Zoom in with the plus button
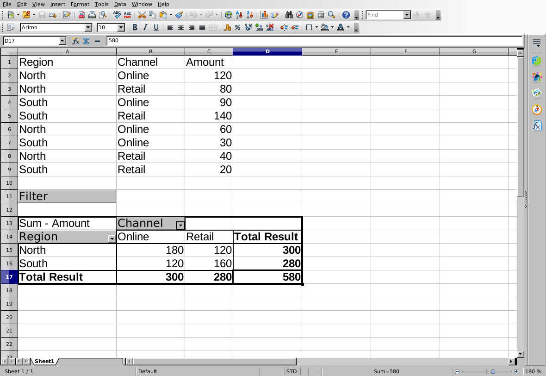Image resolution: width=546 pixels, height=376 pixels. [x=516, y=371]
